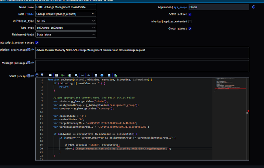Open the search tool in script toolbar
The width and height of the screenshot is (264, 168).
(x=76, y=75)
